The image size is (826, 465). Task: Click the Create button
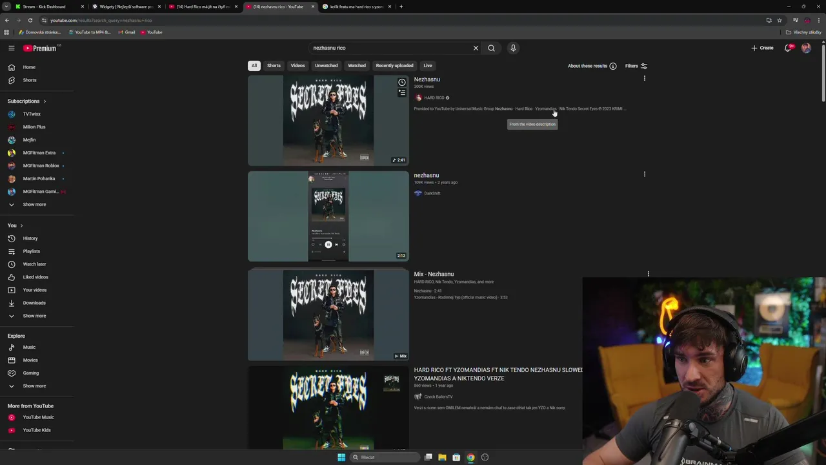click(762, 48)
